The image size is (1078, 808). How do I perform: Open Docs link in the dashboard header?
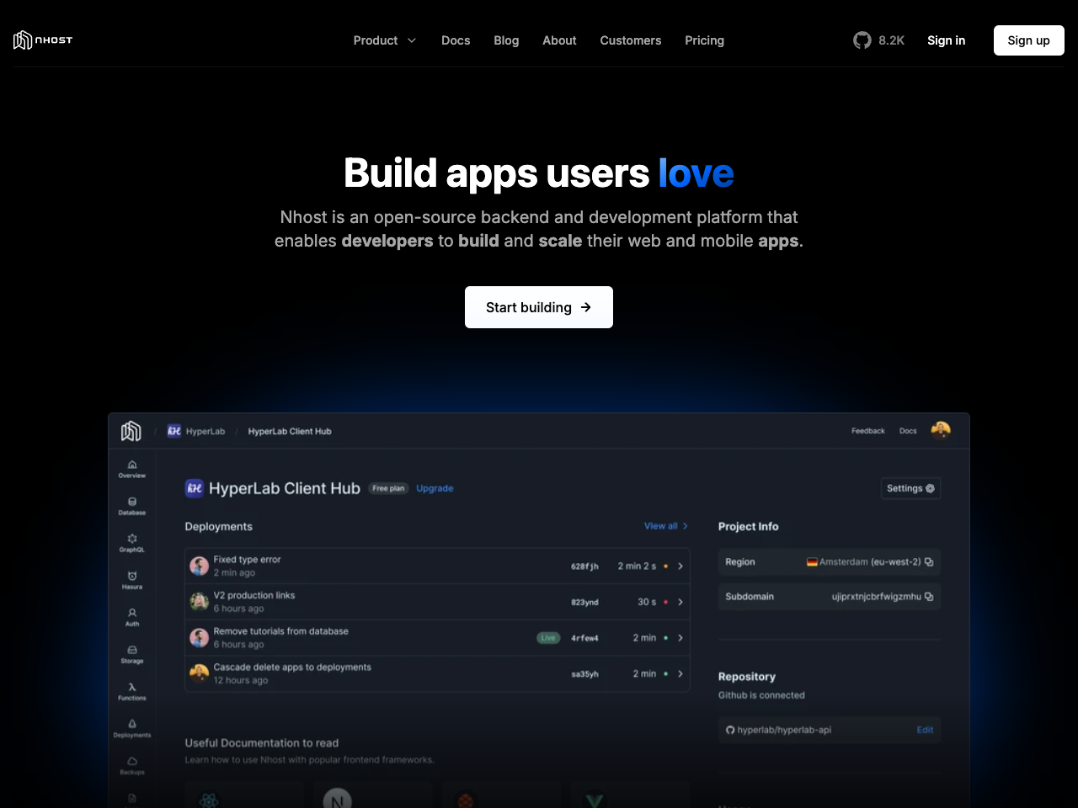click(x=908, y=431)
